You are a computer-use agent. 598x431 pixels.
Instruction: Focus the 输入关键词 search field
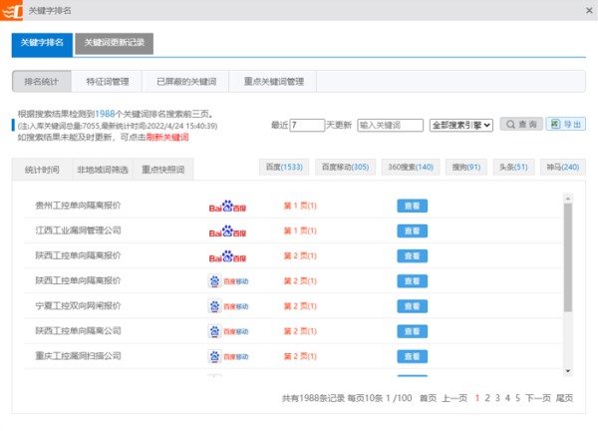pyautogui.click(x=390, y=126)
